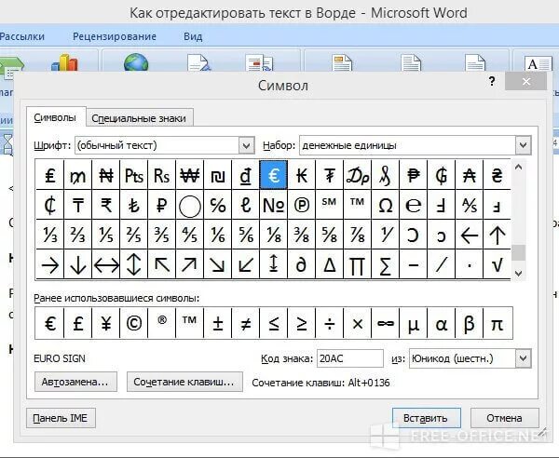Select the summation ∑ symbol
Image resolution: width=559 pixels, height=458 pixels.
(x=386, y=264)
